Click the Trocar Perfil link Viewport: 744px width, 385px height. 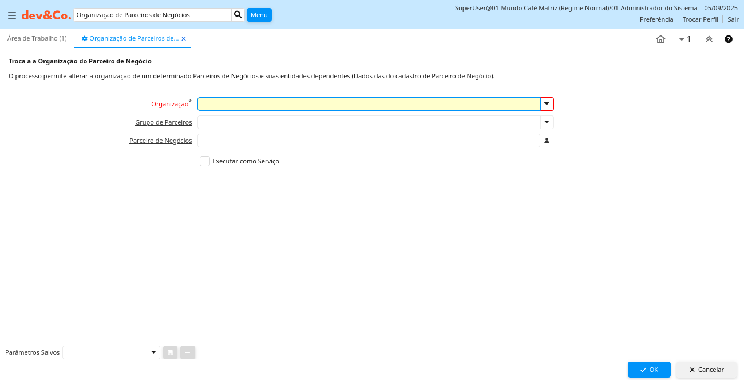point(700,19)
